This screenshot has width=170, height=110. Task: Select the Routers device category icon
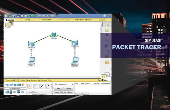7,85
